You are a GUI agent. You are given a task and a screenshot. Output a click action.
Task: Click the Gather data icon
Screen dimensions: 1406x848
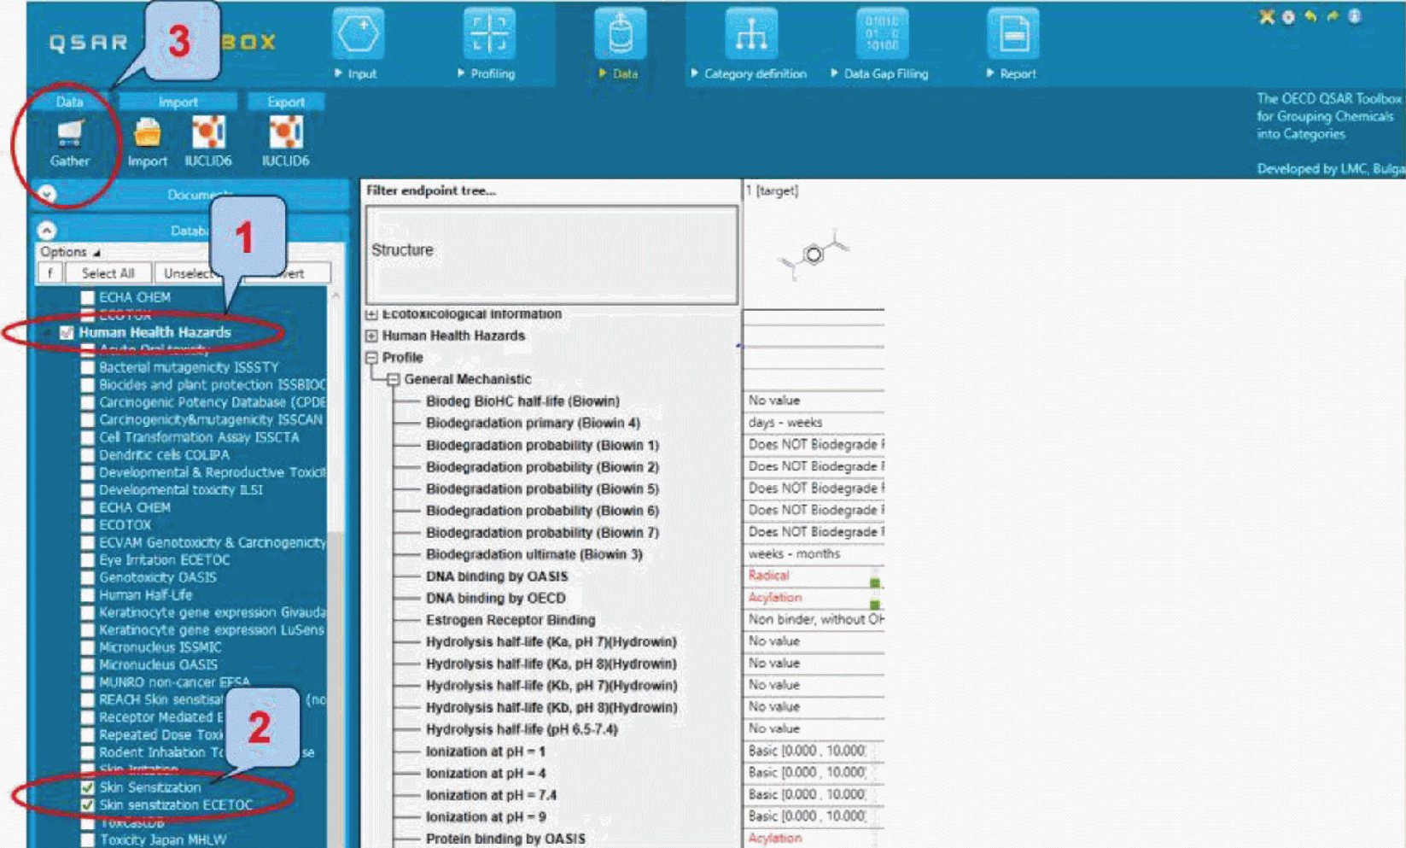(x=69, y=133)
